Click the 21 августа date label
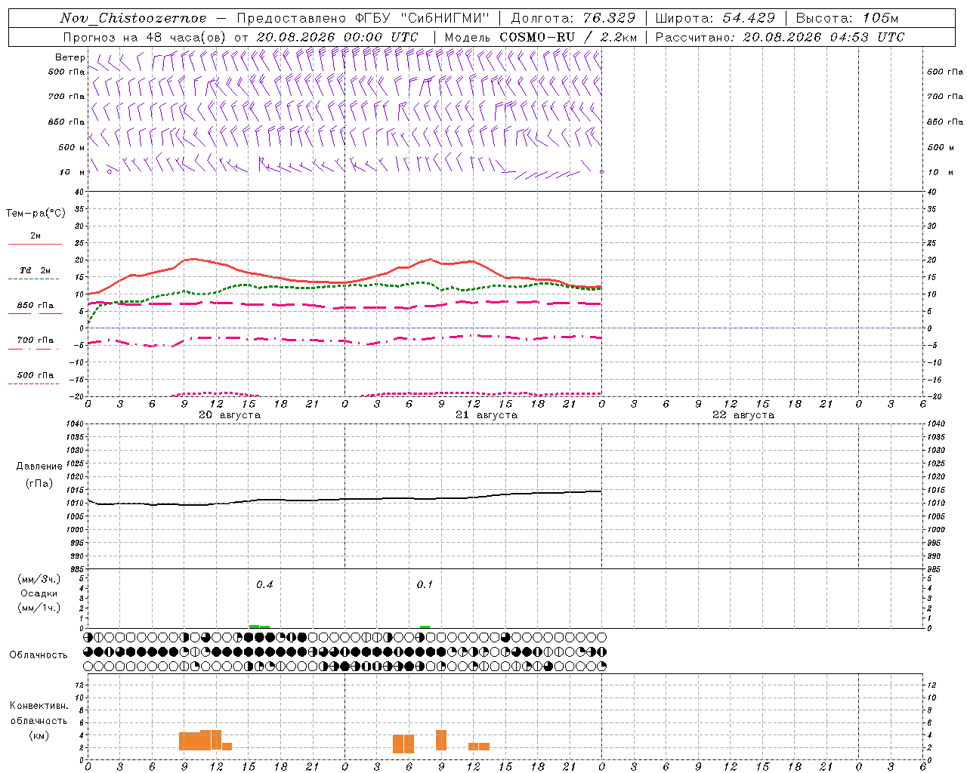967x773 pixels. coord(487,415)
